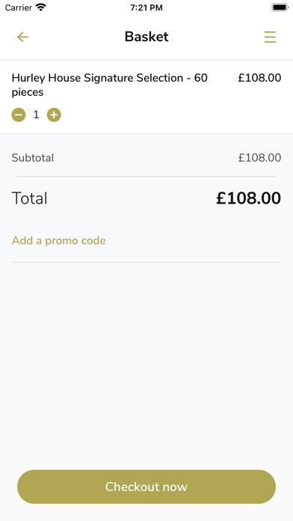Image resolution: width=293 pixels, height=521 pixels.
Task: Click the Subtotal label
Action: coord(33,157)
